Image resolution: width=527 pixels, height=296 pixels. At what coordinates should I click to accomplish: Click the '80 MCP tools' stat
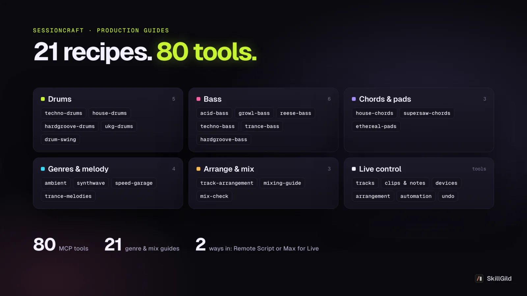click(x=61, y=245)
